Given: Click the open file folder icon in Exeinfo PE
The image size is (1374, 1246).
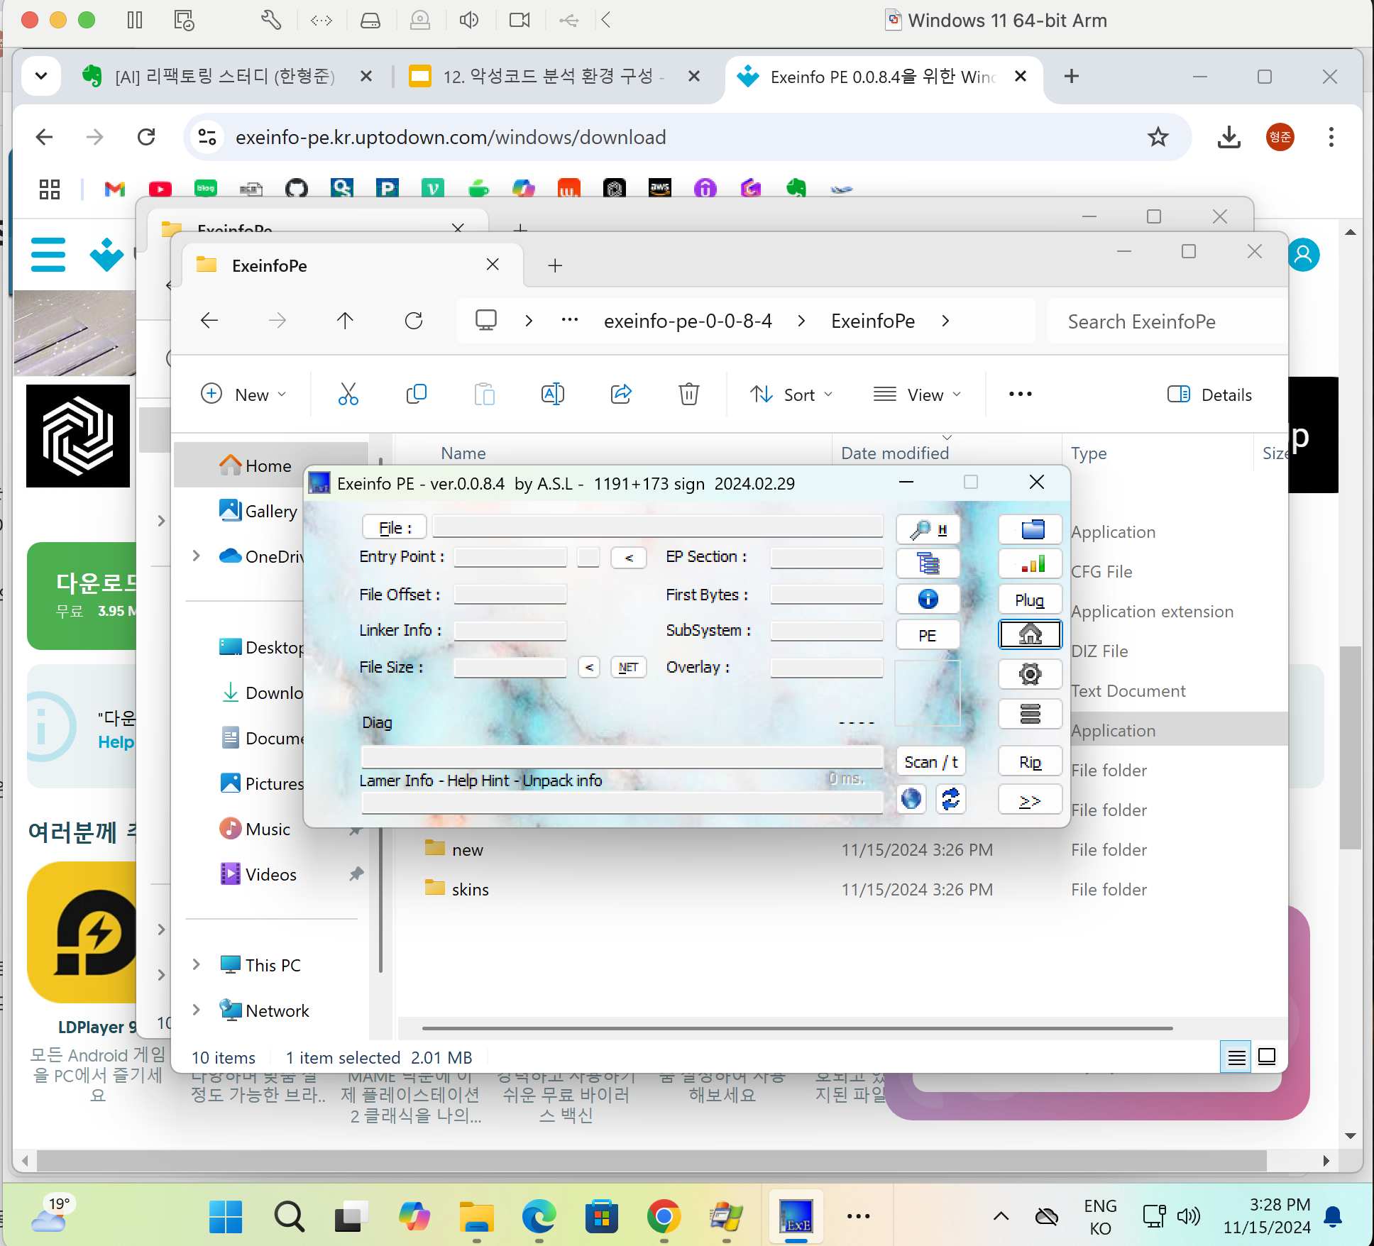Looking at the screenshot, I should [x=1030, y=529].
